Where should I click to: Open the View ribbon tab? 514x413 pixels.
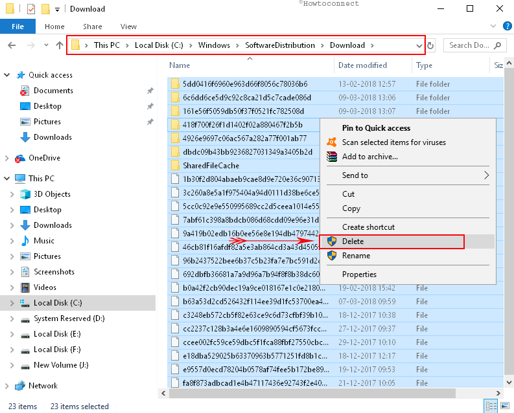tap(128, 27)
